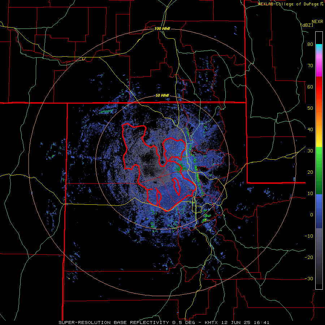Click the cyan top band of the colorbar
Viewport: 325px width, 325px height.
pyautogui.click(x=319, y=47)
